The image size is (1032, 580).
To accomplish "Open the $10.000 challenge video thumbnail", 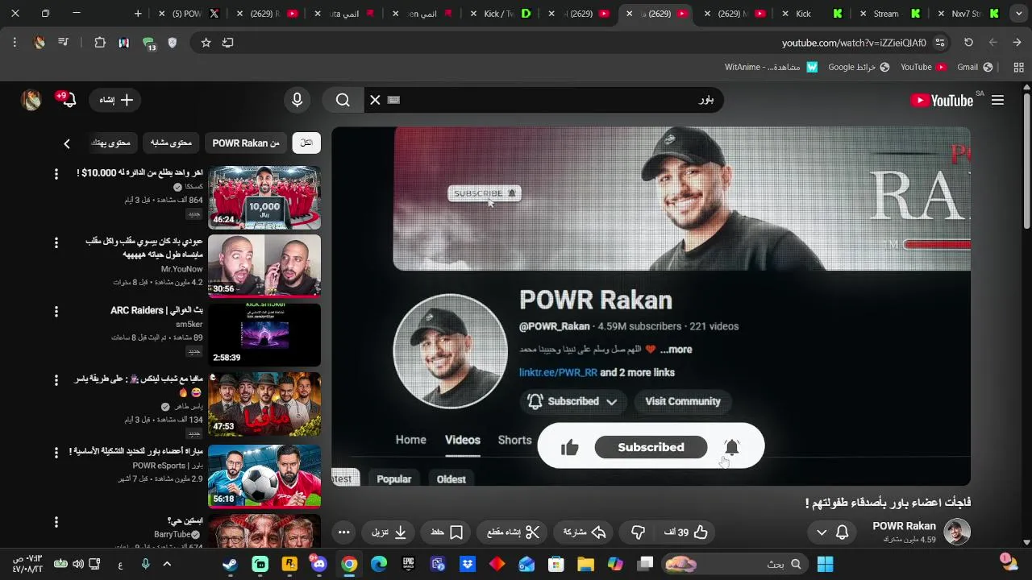I will tap(264, 197).
